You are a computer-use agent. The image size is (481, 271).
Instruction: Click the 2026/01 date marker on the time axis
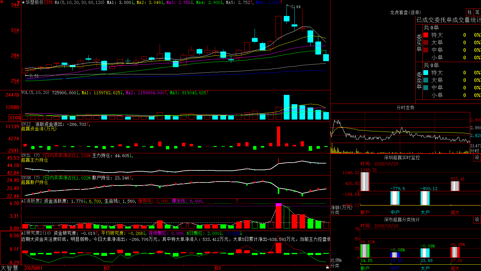(34, 268)
